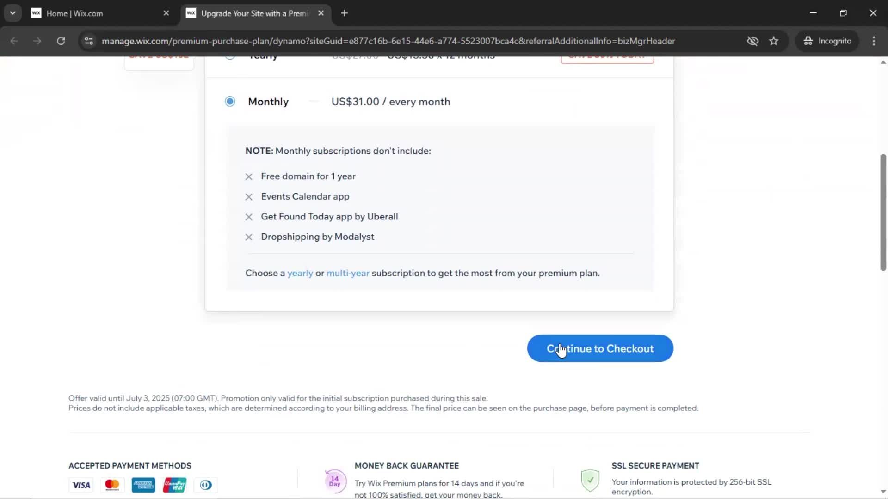Screen dimensions: 888x499
Task: Open a new browser tab
Action: (344, 13)
